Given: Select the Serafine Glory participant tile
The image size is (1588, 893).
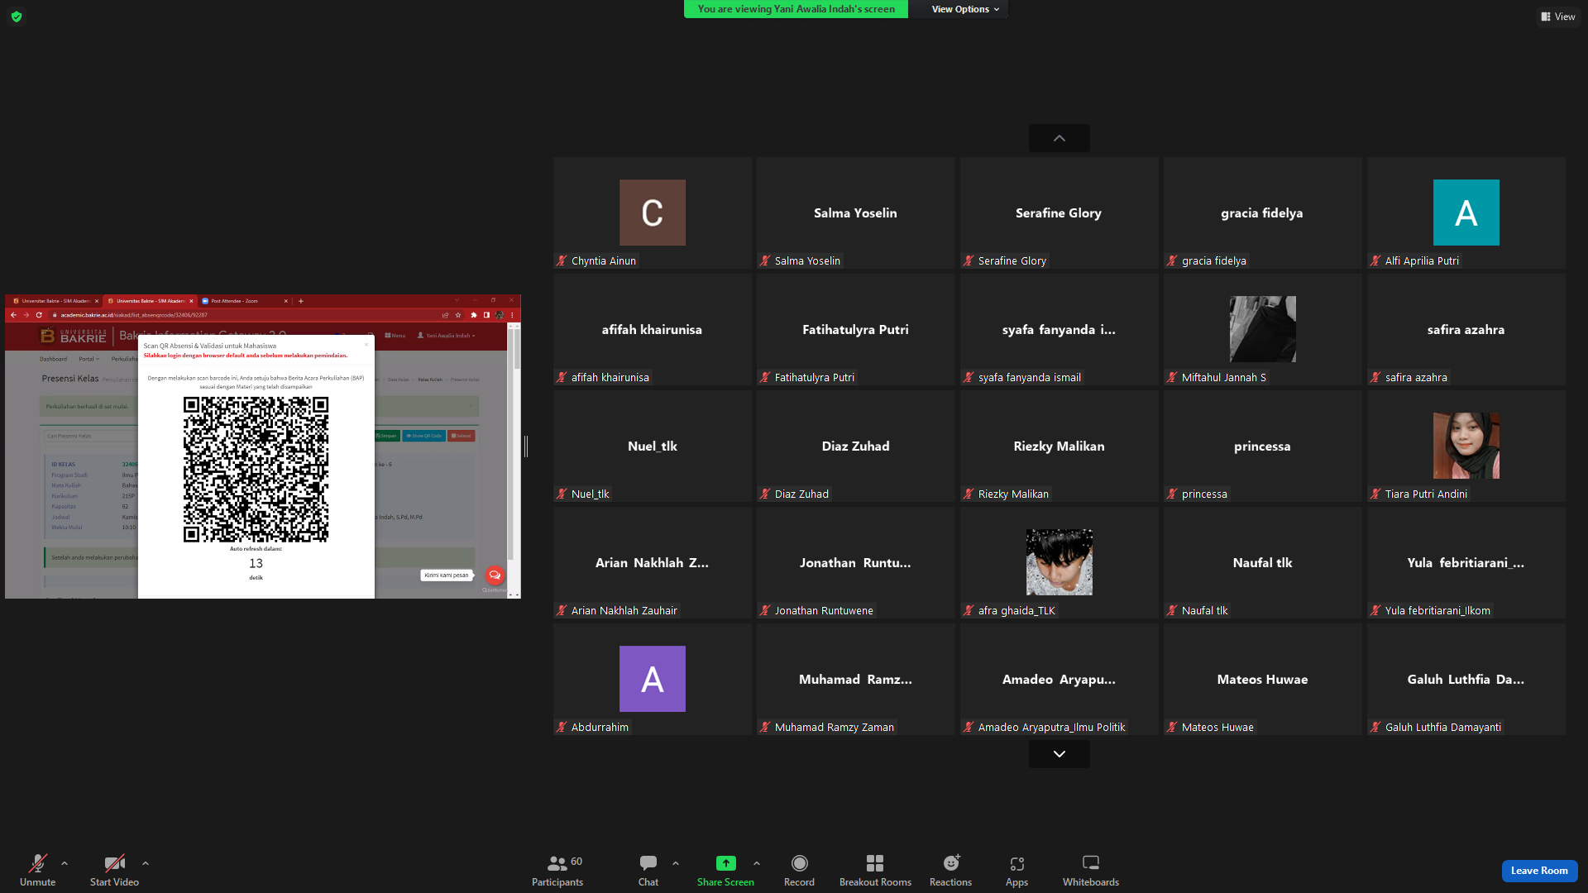Looking at the screenshot, I should click(x=1059, y=213).
